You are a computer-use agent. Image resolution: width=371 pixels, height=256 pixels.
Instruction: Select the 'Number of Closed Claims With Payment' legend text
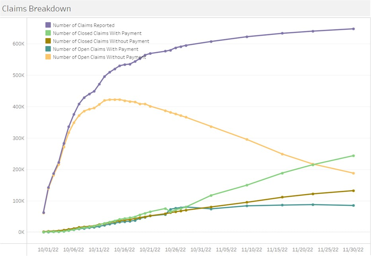97,33
